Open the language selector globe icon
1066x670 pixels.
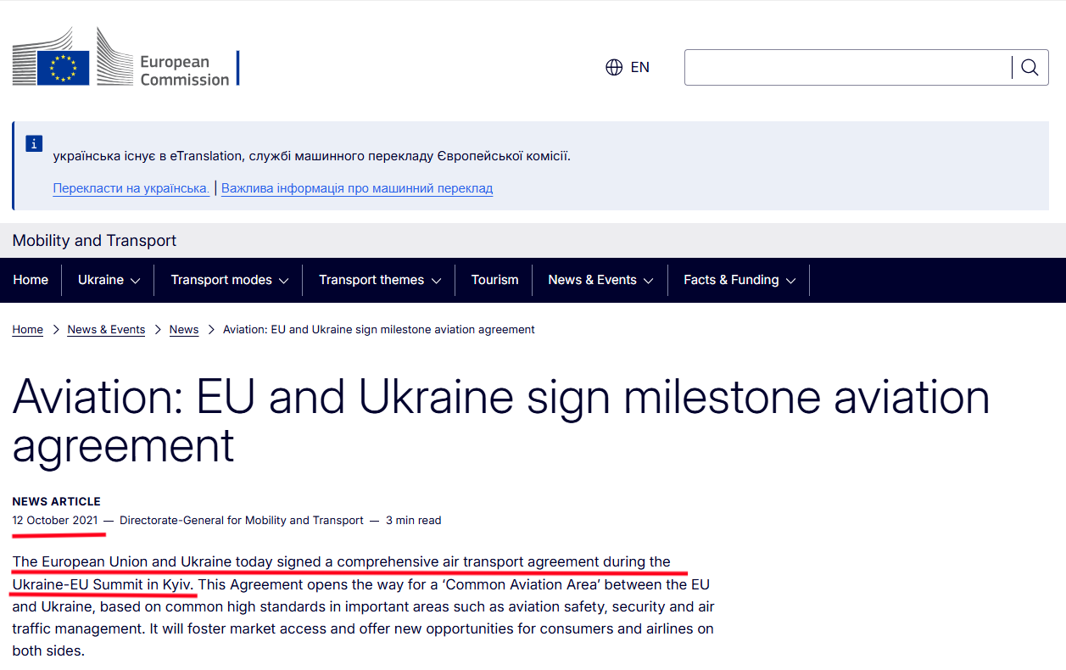pyautogui.click(x=613, y=67)
